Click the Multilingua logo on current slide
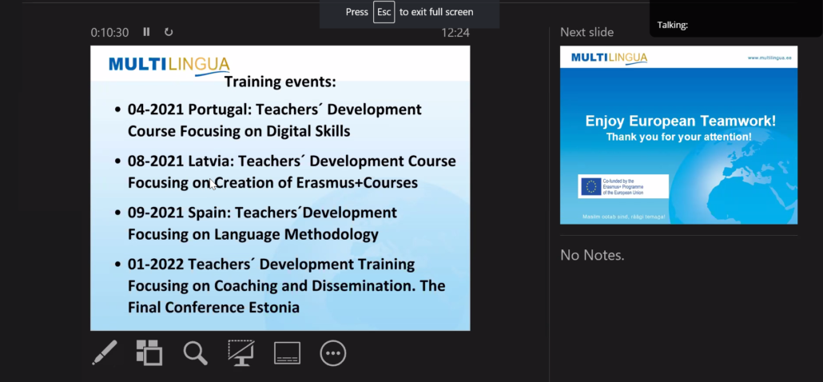The height and width of the screenshot is (382, 823). point(169,65)
